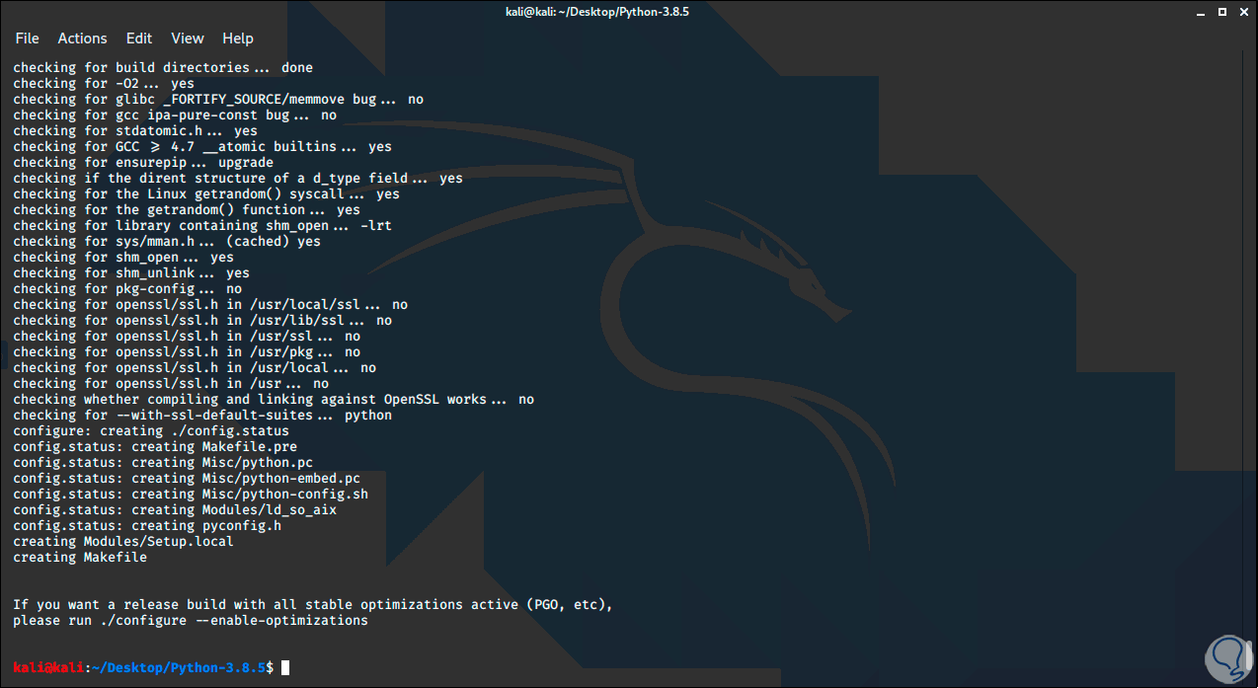Viewport: 1258px width, 688px height.
Task: Click 'creating Misc/python.pc' line
Action: tap(163, 463)
